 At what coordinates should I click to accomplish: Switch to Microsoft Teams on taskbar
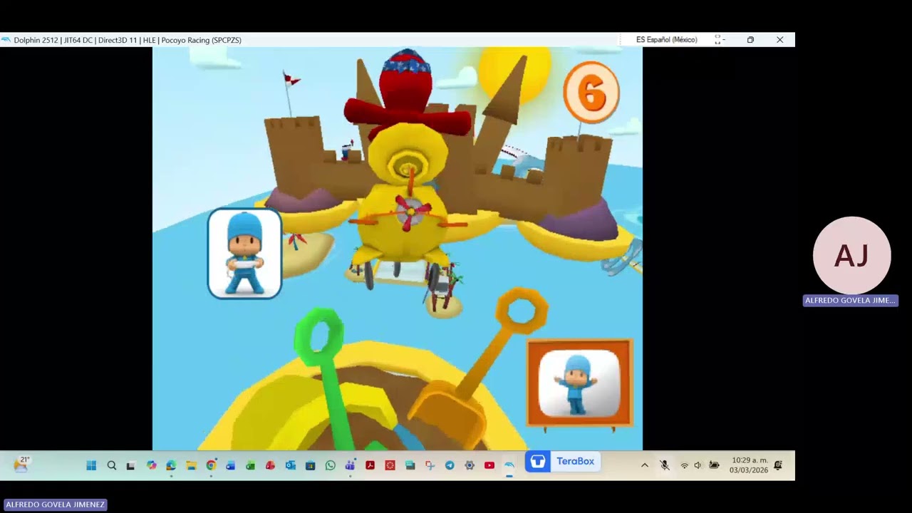coord(350,465)
